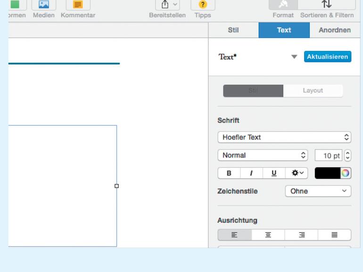Center align the text
Image resolution: width=363 pixels, height=272 pixels.
(268, 235)
